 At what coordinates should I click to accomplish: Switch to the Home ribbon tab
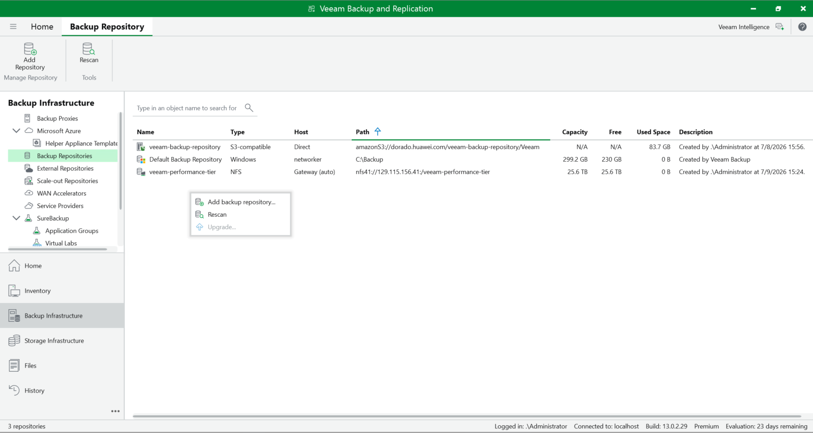pyautogui.click(x=42, y=27)
